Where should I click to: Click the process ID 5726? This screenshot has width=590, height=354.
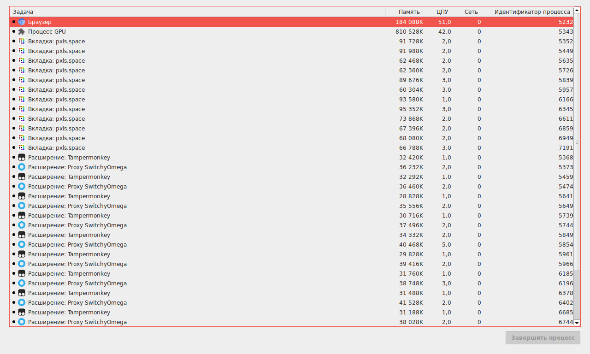click(566, 71)
